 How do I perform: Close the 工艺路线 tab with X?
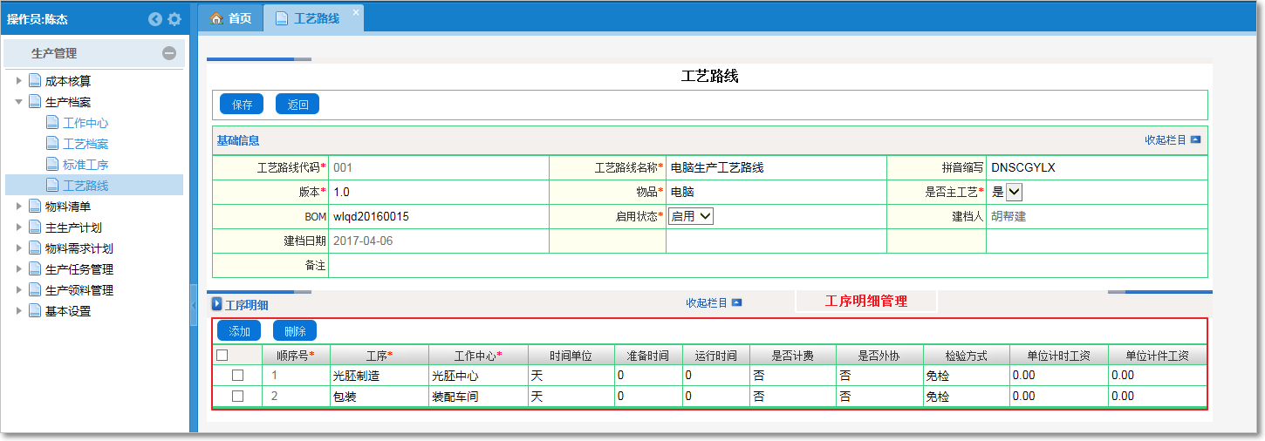[x=355, y=13]
